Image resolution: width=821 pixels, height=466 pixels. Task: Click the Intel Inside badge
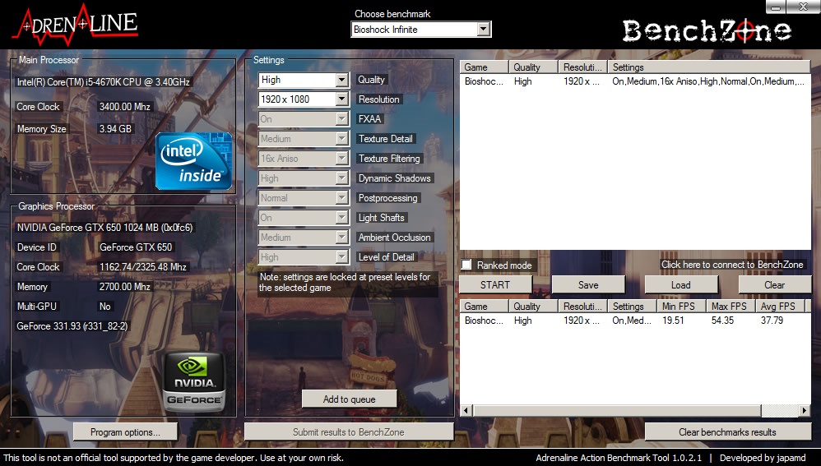point(193,160)
